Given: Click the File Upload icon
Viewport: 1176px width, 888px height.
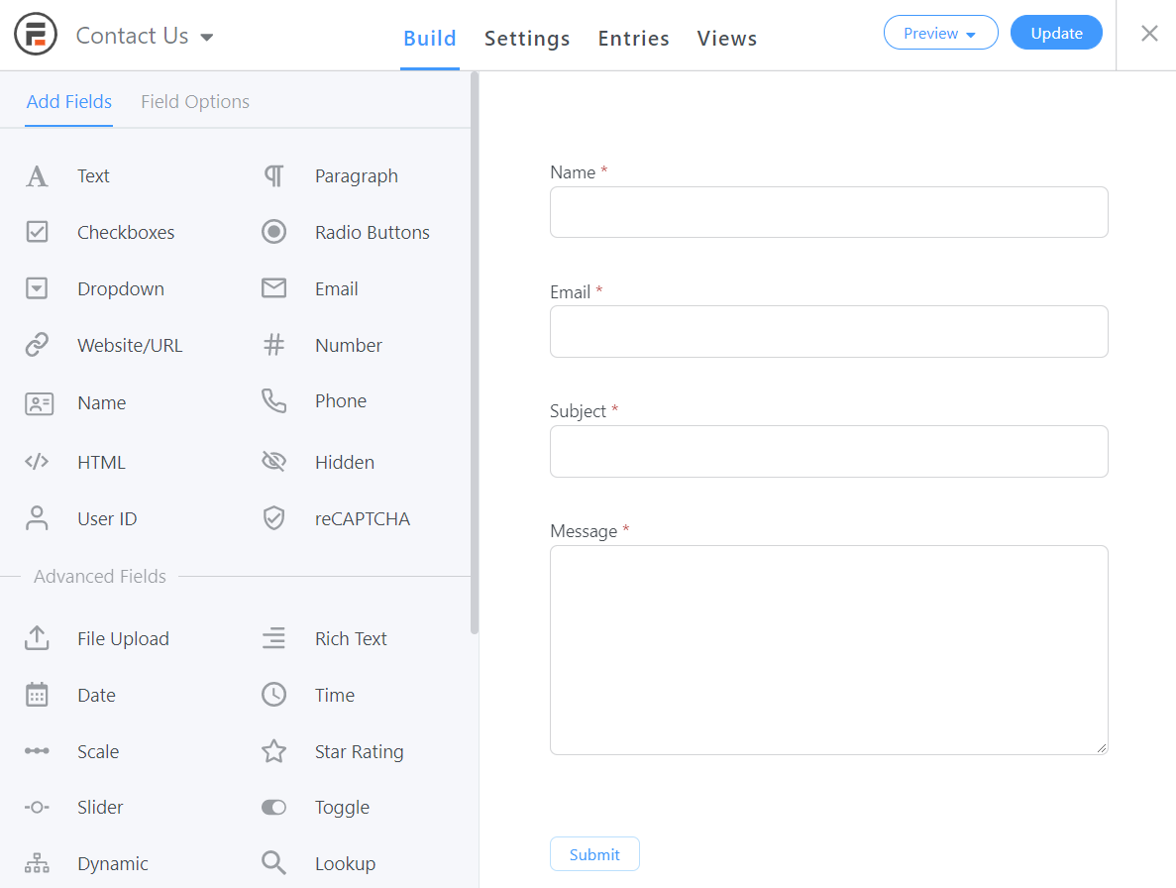Looking at the screenshot, I should (x=37, y=638).
